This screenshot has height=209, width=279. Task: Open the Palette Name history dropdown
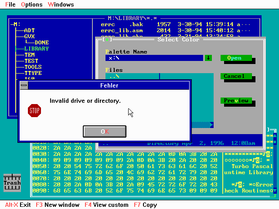[x=208, y=58]
